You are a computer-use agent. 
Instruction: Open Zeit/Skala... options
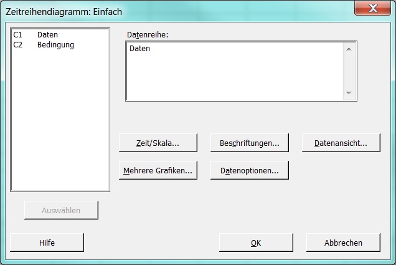158,143
